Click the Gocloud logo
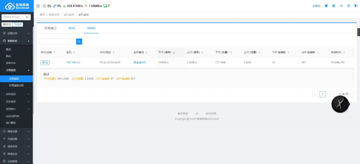 point(17,6)
